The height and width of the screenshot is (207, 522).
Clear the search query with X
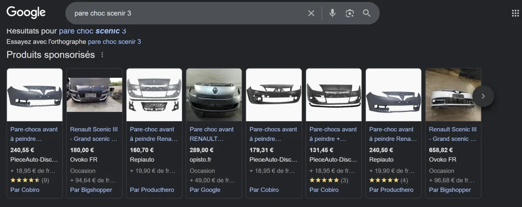click(x=311, y=13)
